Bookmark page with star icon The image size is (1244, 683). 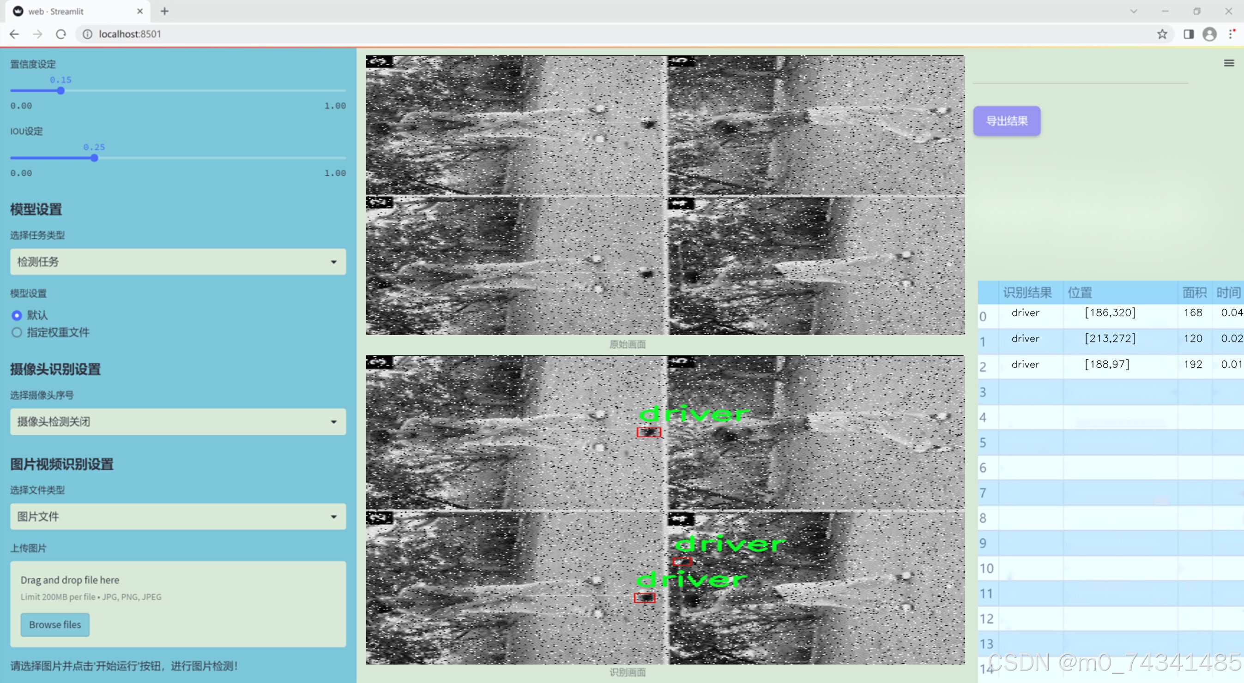click(x=1162, y=34)
